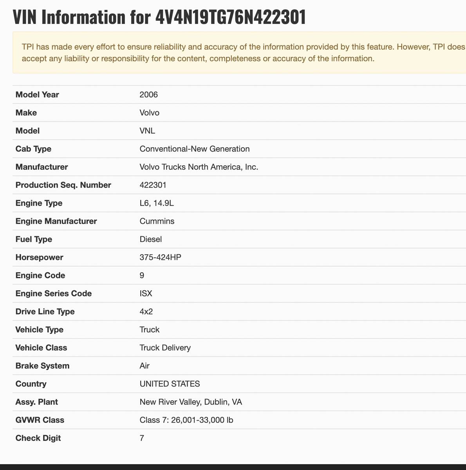This screenshot has height=470, width=466.
Task: Select the Model Year value 2006
Action: [x=148, y=95]
